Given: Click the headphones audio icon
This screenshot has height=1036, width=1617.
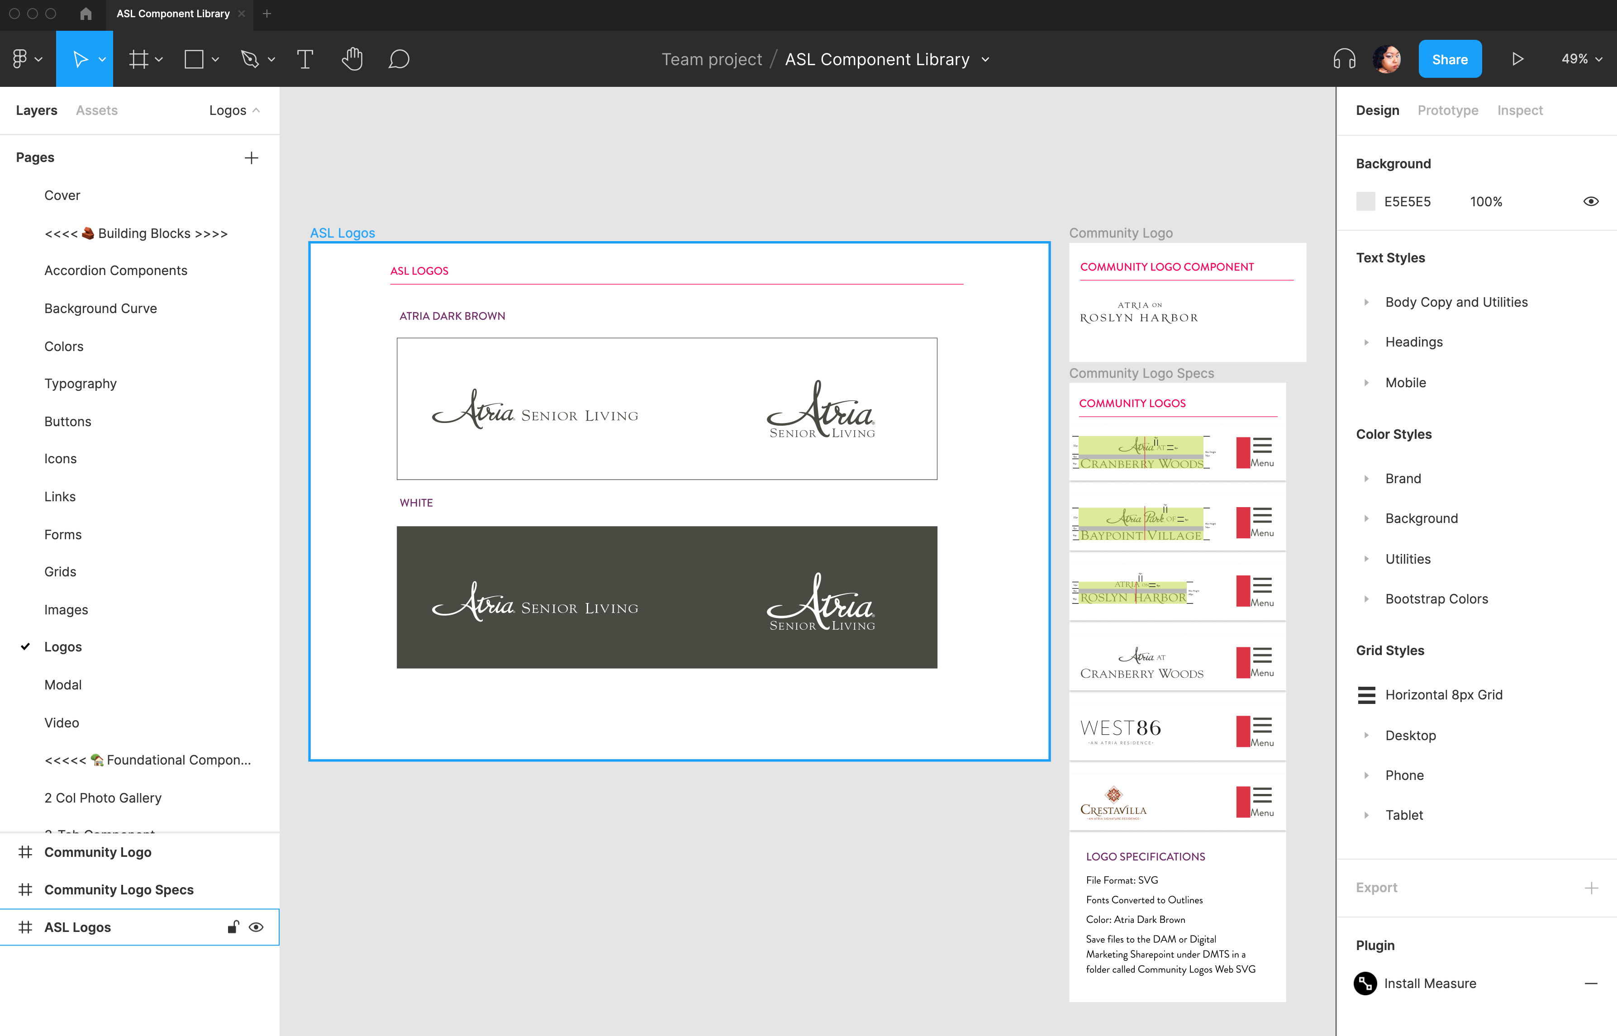Looking at the screenshot, I should pyautogui.click(x=1344, y=59).
